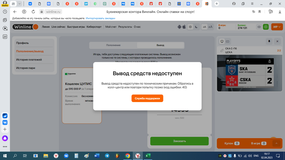Open a new browser tab
Screen dimensions: 285x160
pos(216,4)
